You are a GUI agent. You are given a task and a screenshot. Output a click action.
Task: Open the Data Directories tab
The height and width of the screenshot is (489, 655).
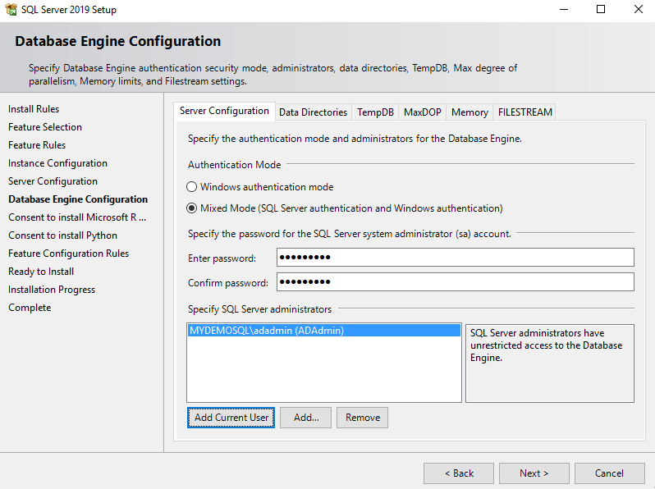coord(313,112)
